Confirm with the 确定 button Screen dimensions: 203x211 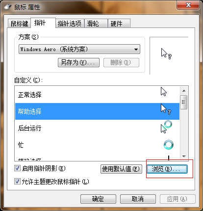tap(98, 199)
